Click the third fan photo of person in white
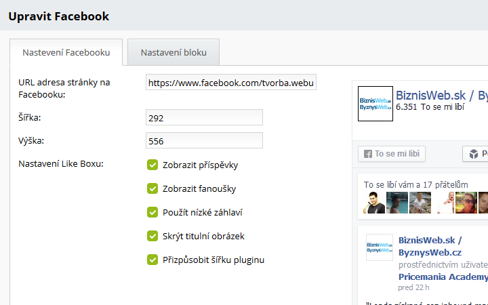The width and height of the screenshot is (488, 305). (x=420, y=203)
